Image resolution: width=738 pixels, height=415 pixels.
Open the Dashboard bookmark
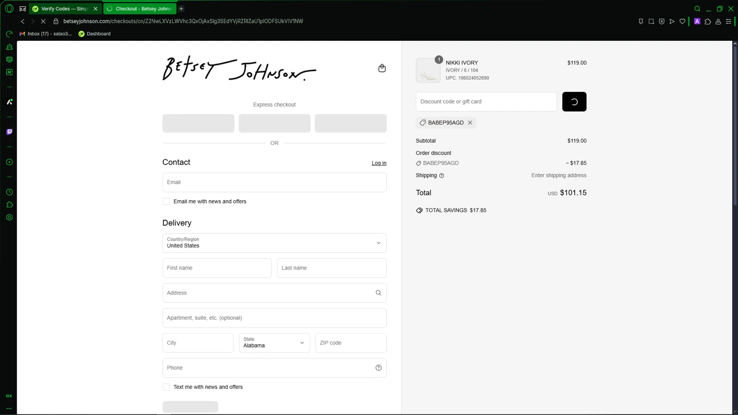pos(94,34)
